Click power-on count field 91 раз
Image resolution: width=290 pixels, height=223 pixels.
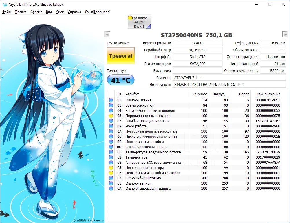coord(273,64)
